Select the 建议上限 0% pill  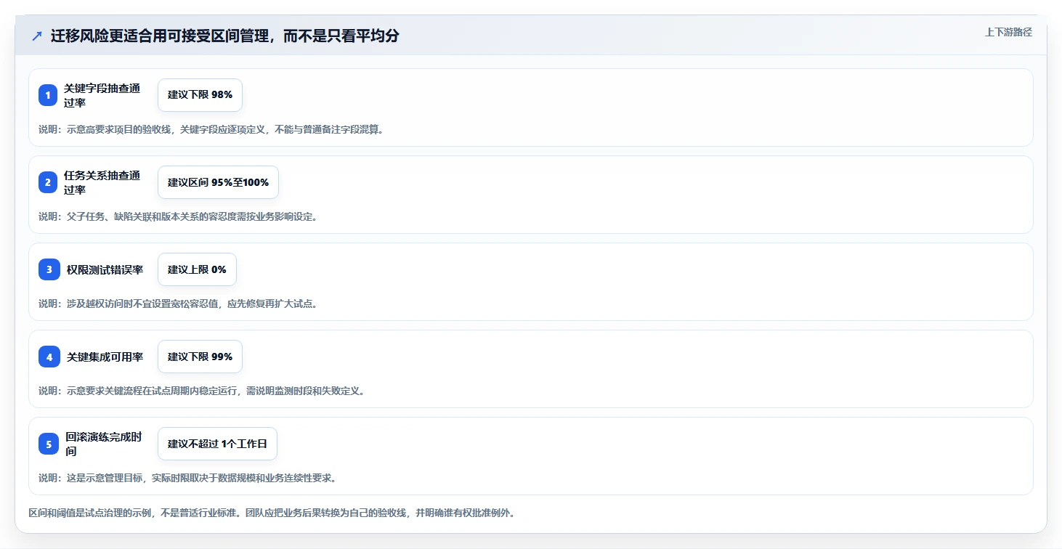(x=197, y=269)
